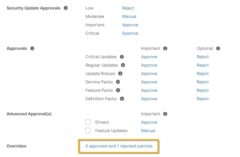Click info icon next to Critical Updates
The image size is (240, 157).
click(x=122, y=57)
